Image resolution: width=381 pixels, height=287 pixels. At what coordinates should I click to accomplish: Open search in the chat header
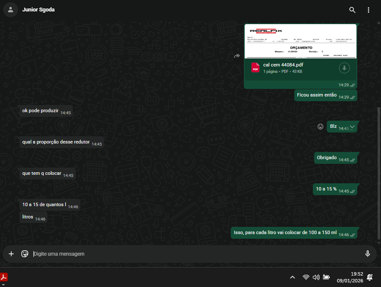(x=352, y=10)
